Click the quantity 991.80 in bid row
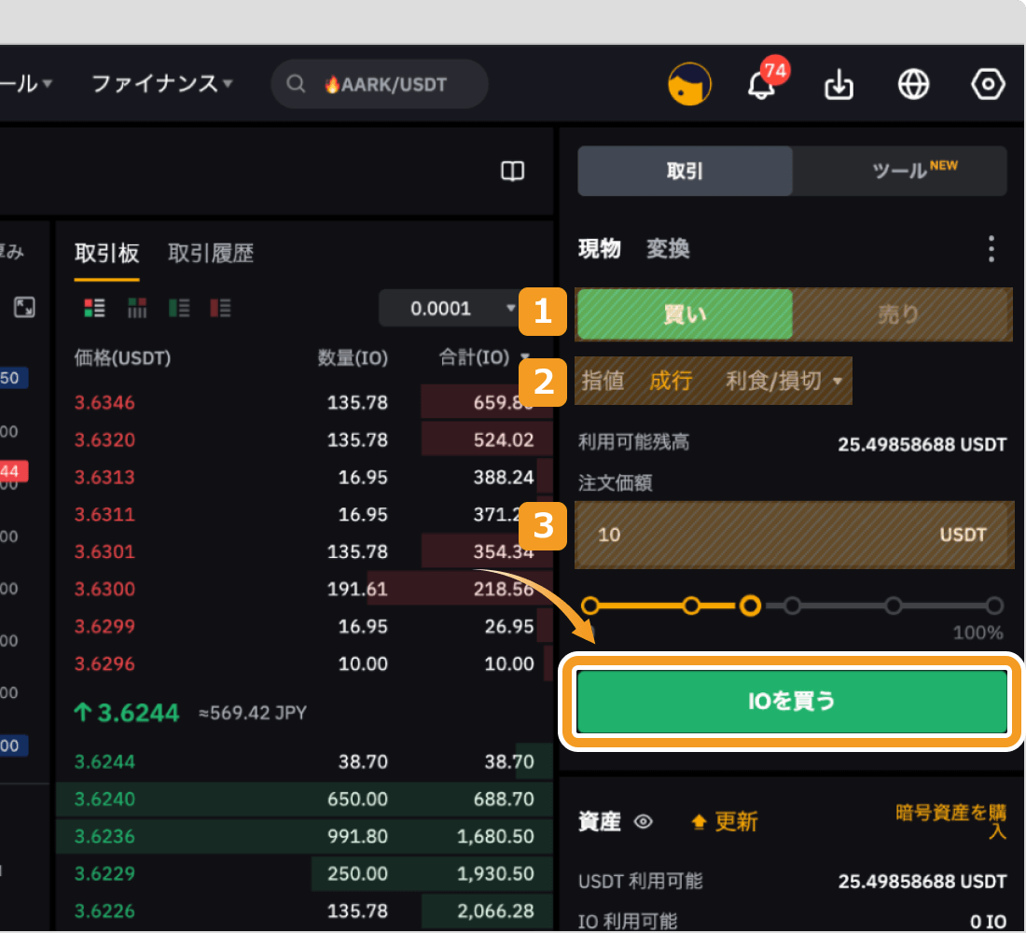The height and width of the screenshot is (933, 1026). coord(357,836)
